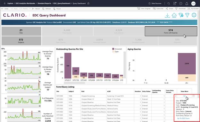Switch to Full Screen mode

[x=193, y=9]
